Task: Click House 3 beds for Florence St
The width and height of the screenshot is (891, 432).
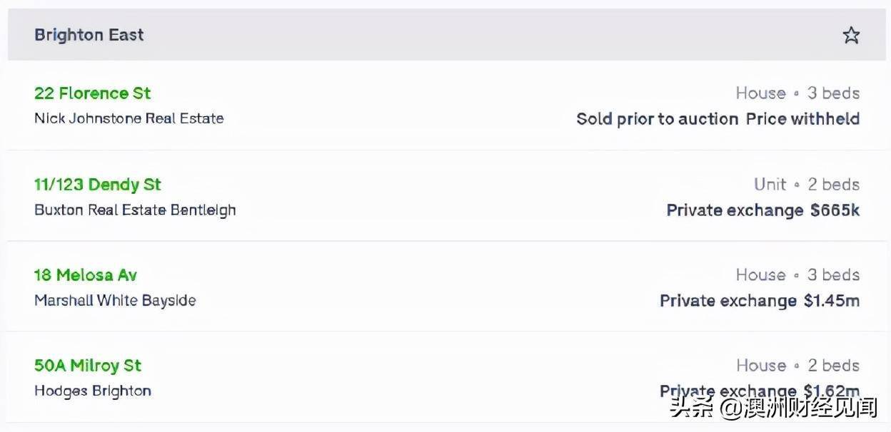Action: [x=797, y=93]
